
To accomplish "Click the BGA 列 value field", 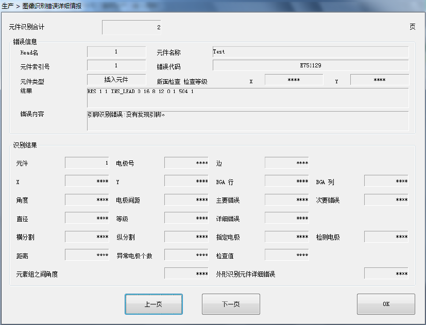I will [x=386, y=181].
